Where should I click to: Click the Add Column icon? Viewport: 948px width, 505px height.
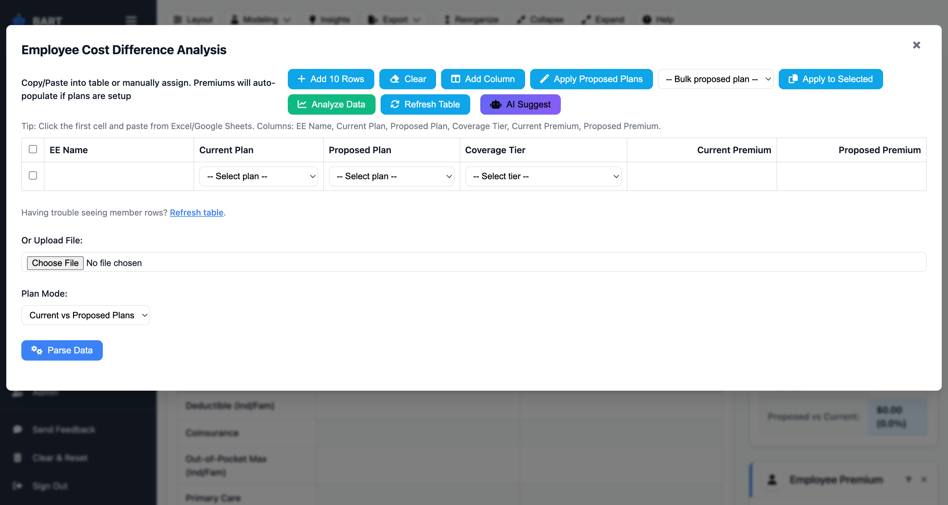tap(455, 79)
